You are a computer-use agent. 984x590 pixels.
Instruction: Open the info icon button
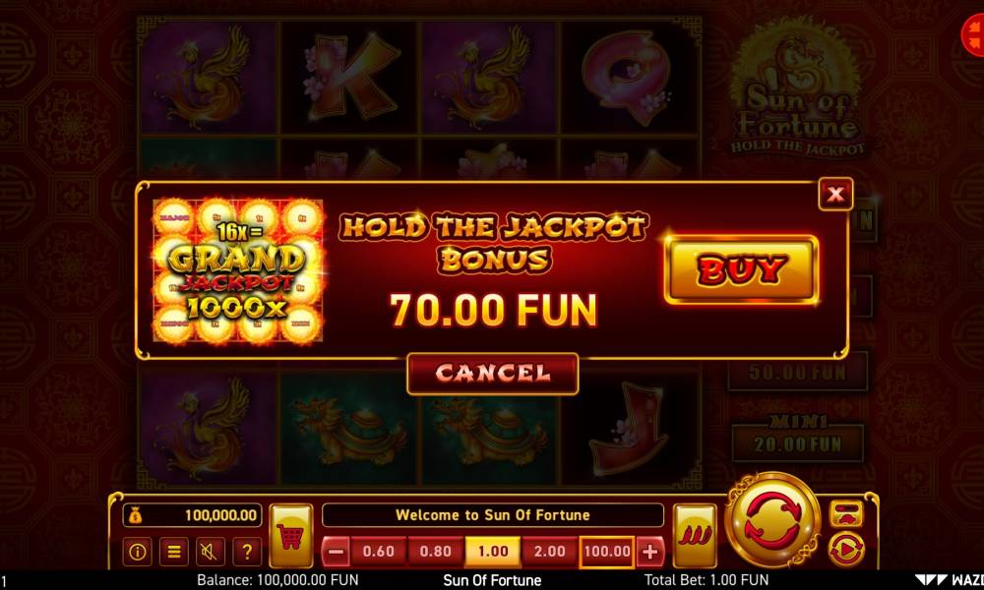pos(137,552)
